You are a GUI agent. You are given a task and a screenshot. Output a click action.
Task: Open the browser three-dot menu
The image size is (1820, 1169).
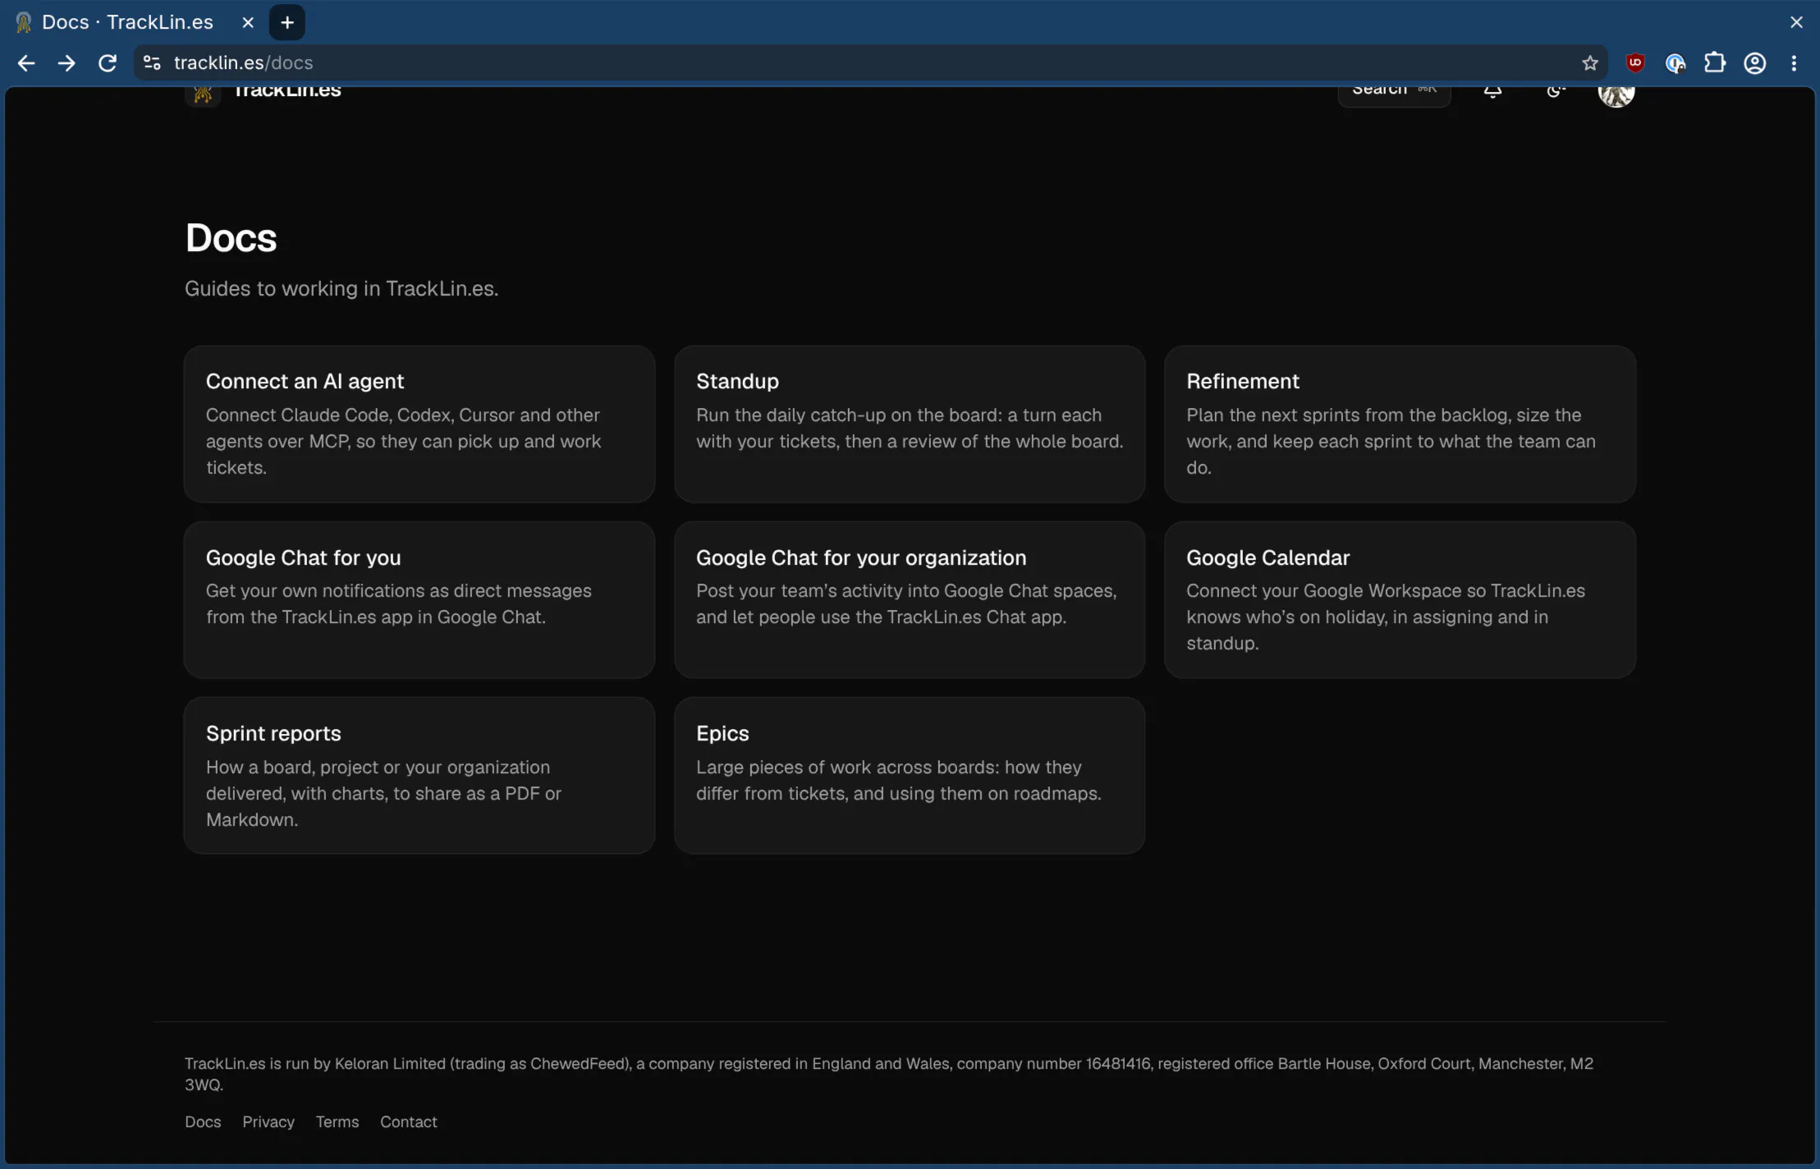1794,63
